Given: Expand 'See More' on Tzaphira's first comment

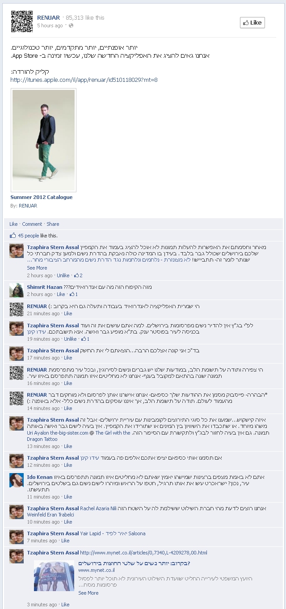Looking at the screenshot, I should pos(37,268).
